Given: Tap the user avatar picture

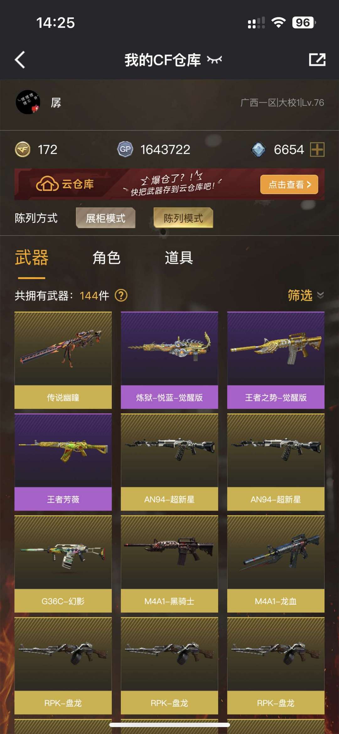Looking at the screenshot, I should (28, 102).
